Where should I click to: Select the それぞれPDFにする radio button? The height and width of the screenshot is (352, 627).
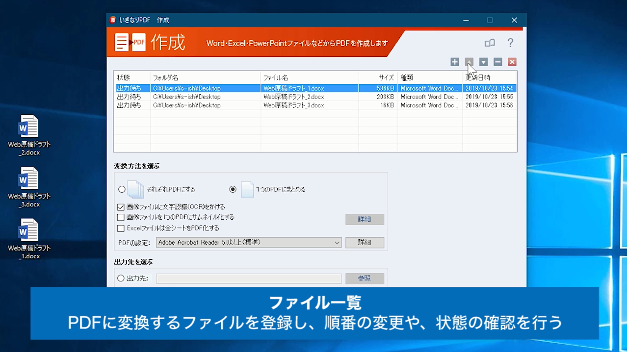[x=122, y=189]
